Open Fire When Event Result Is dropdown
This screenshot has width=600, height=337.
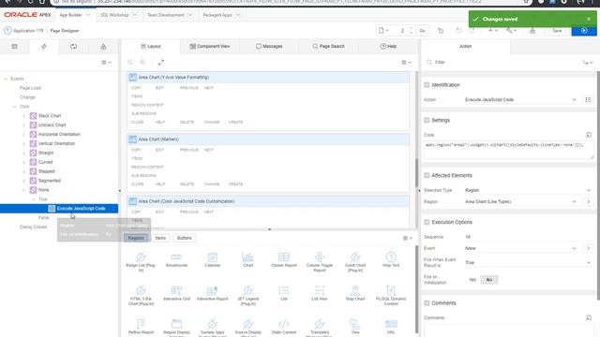coord(528,262)
